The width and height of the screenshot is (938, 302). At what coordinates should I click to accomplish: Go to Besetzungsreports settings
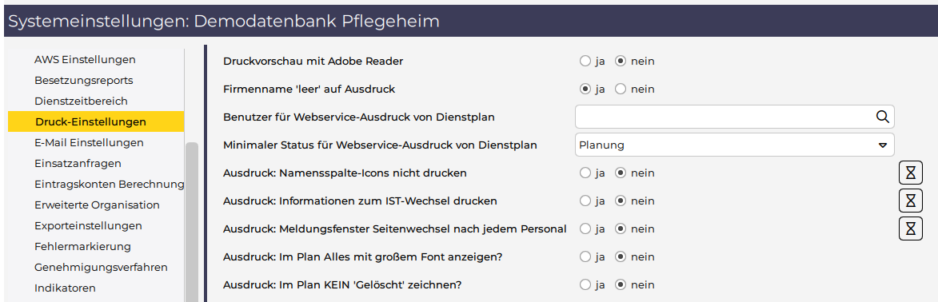click(x=84, y=80)
